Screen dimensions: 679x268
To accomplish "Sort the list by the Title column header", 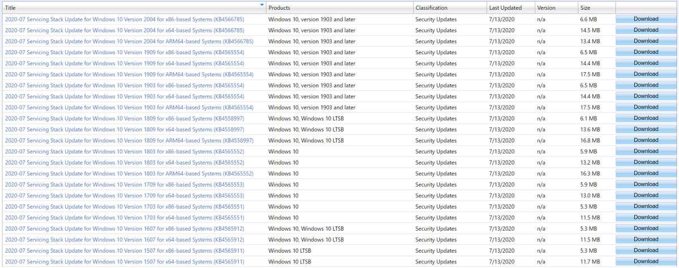I will [134, 8].
